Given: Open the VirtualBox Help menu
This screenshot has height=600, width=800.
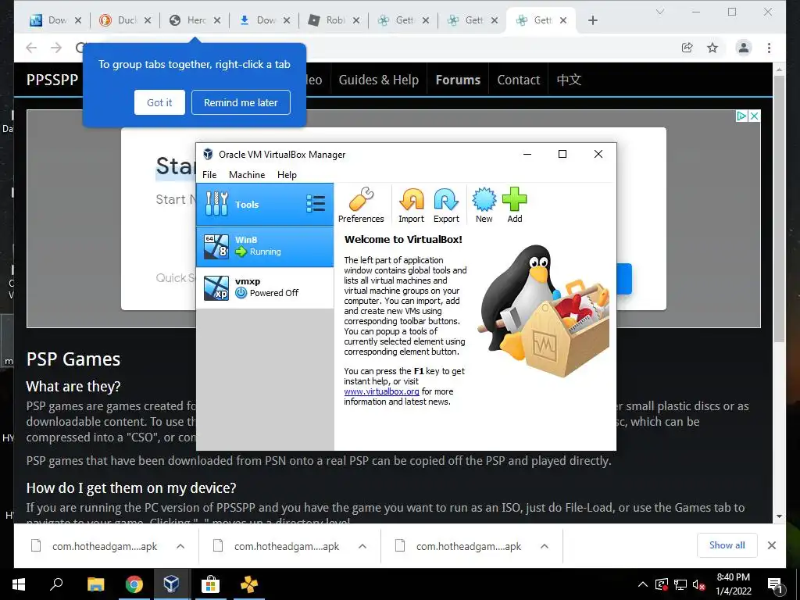Looking at the screenshot, I should pyautogui.click(x=287, y=174).
